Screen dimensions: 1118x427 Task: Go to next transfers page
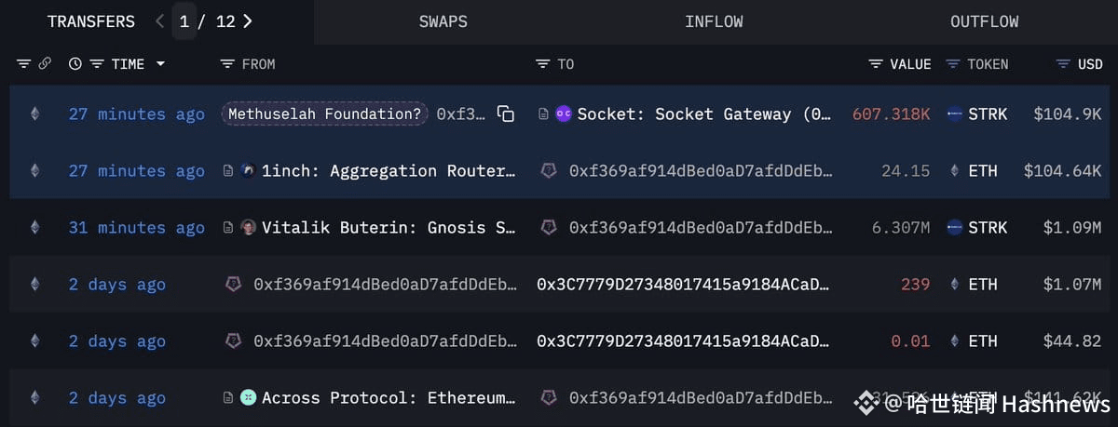(247, 21)
